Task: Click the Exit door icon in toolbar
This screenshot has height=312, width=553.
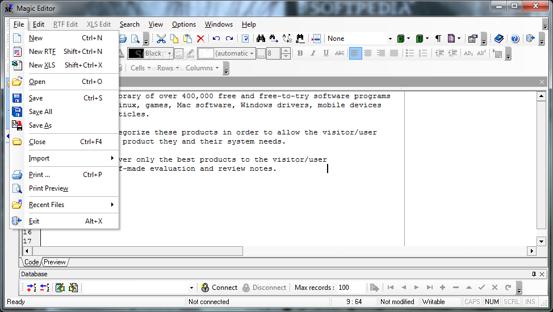Action: [x=530, y=39]
